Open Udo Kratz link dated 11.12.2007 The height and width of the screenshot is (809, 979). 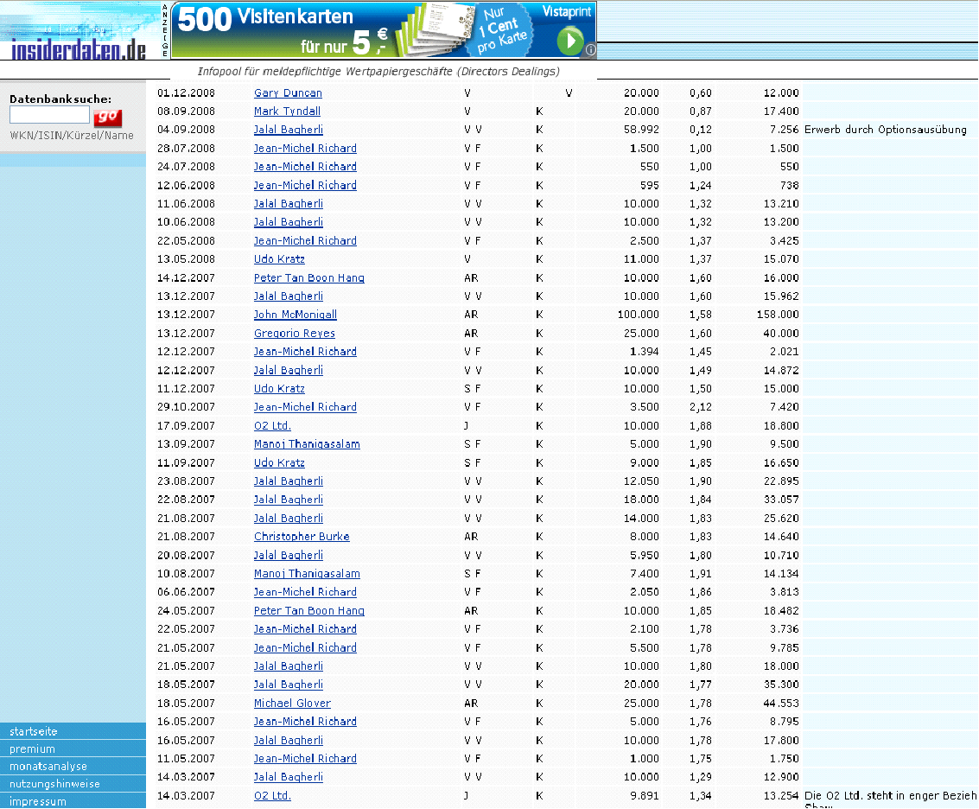click(279, 389)
